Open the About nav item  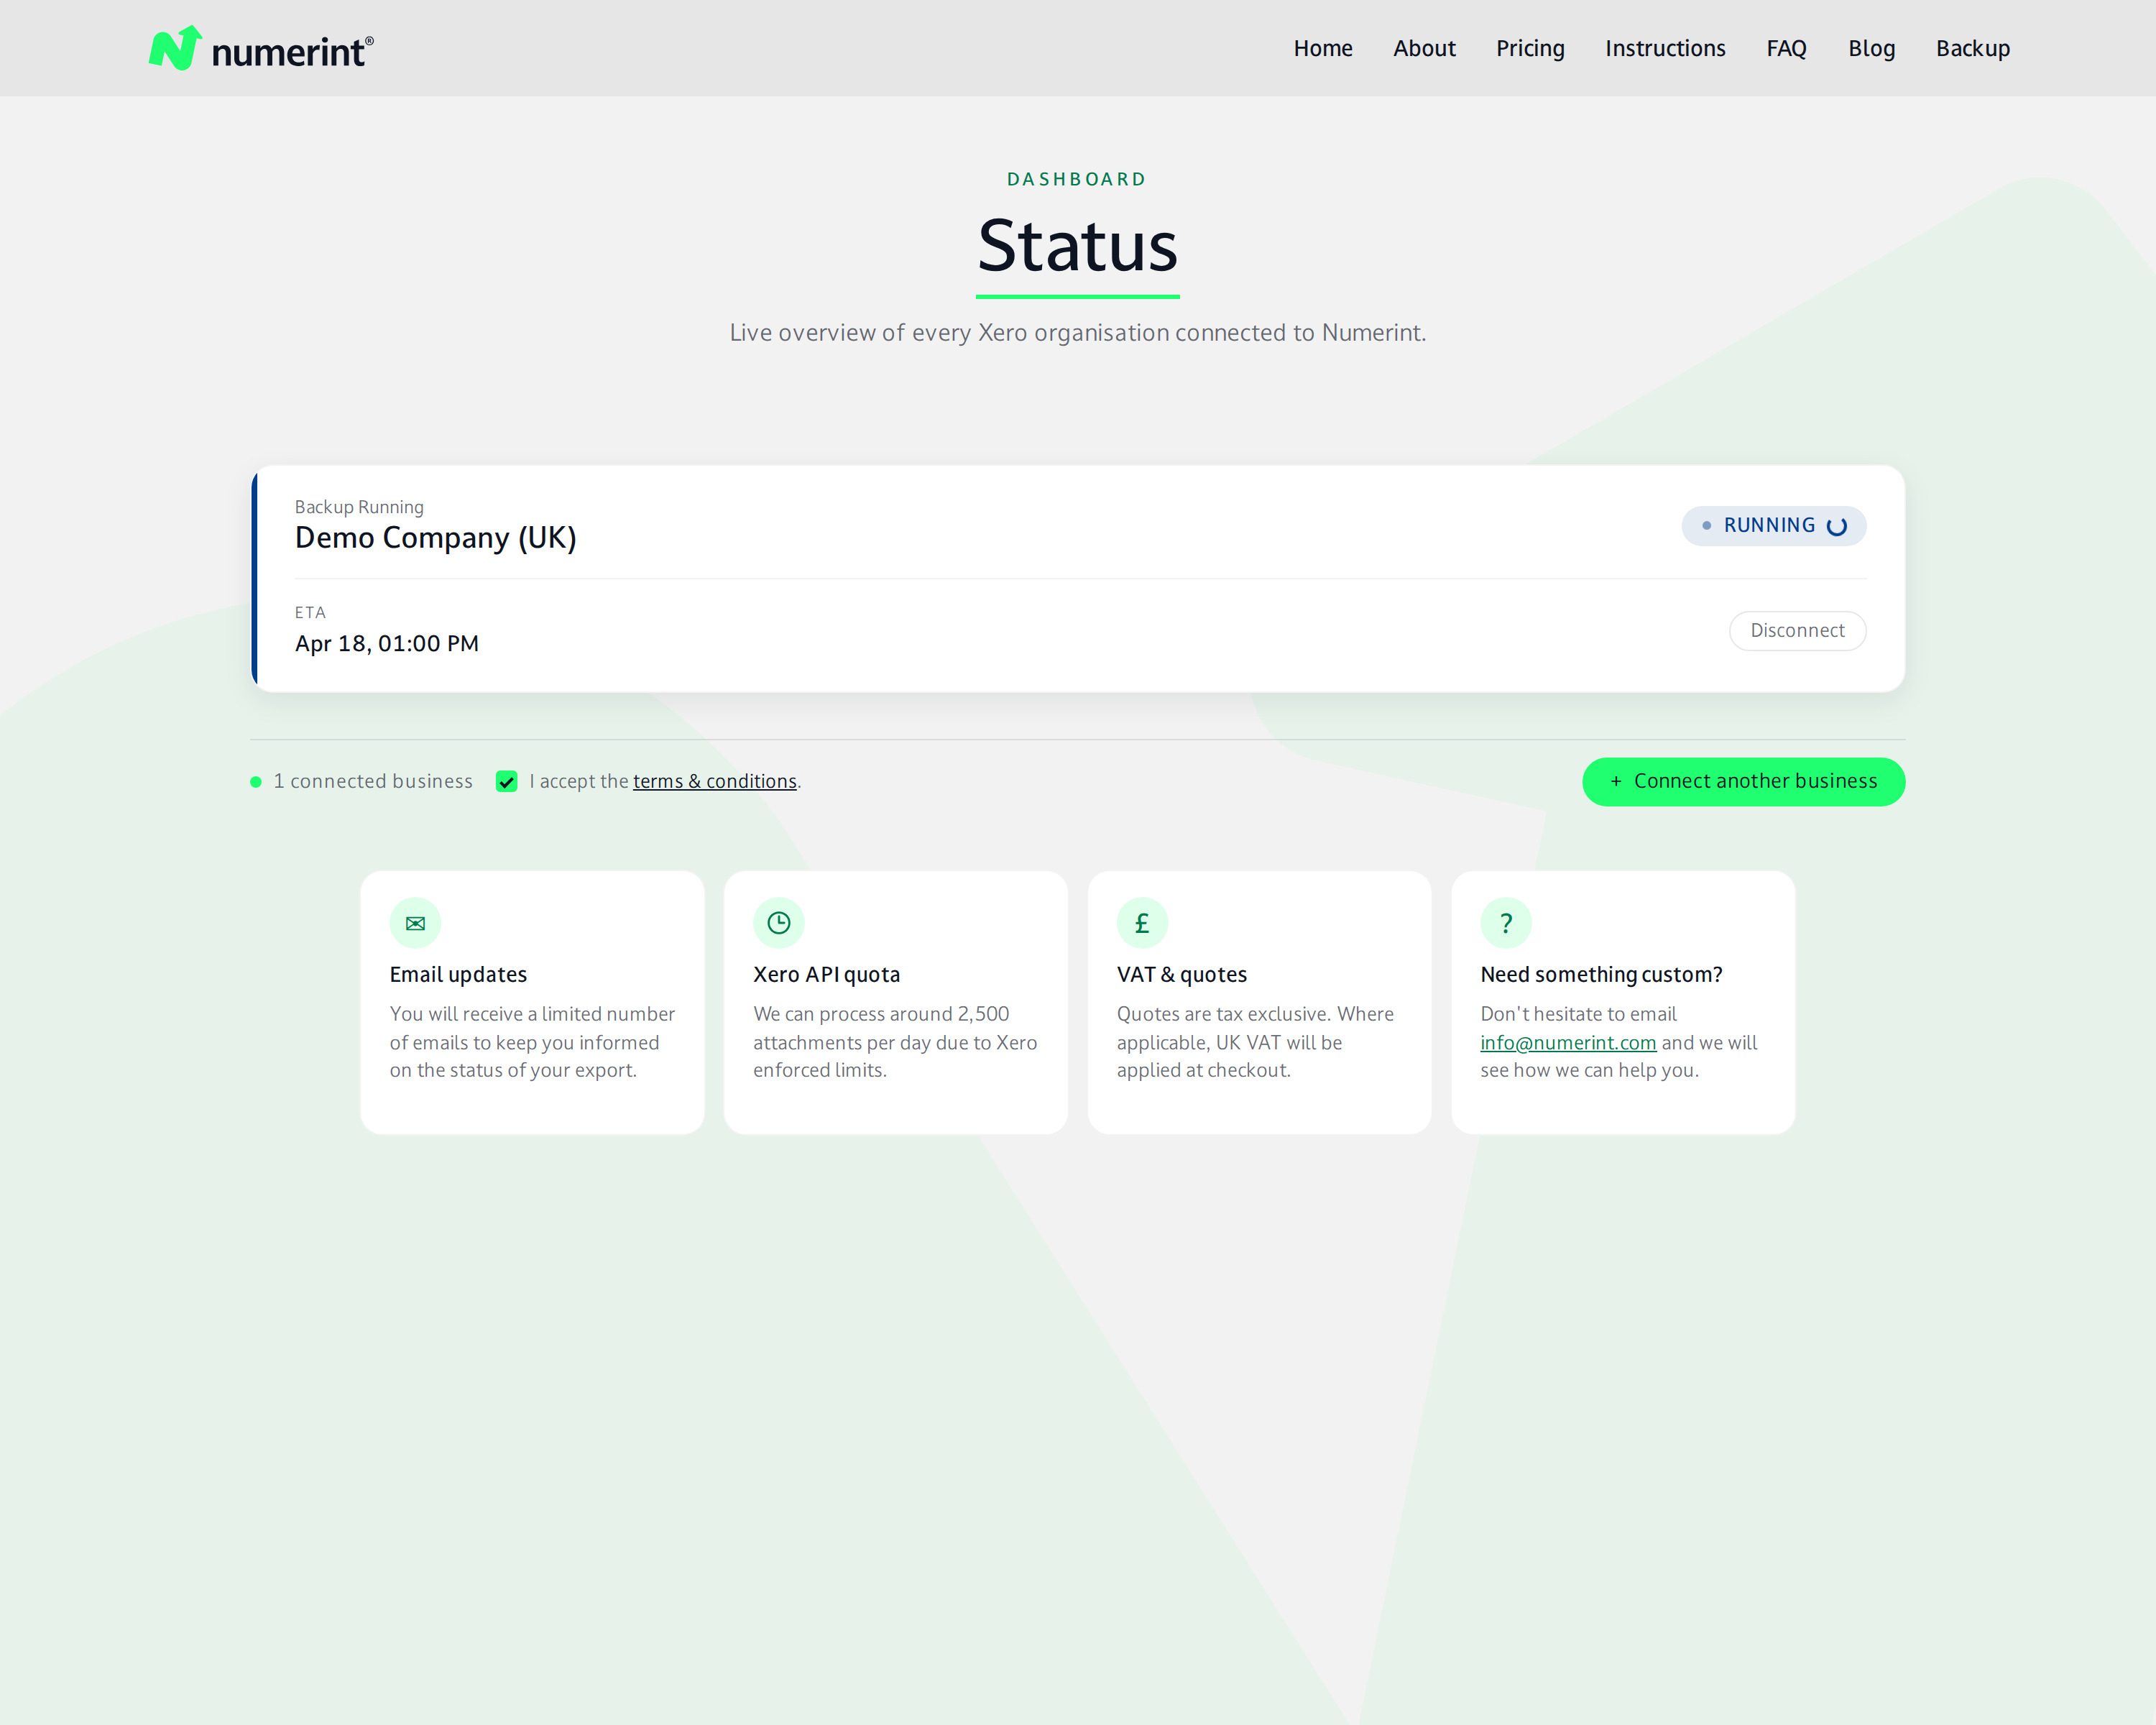click(1424, 48)
